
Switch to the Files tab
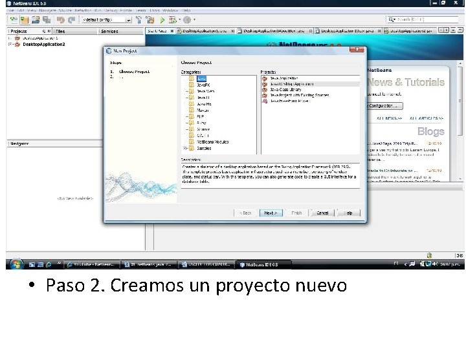tap(60, 31)
